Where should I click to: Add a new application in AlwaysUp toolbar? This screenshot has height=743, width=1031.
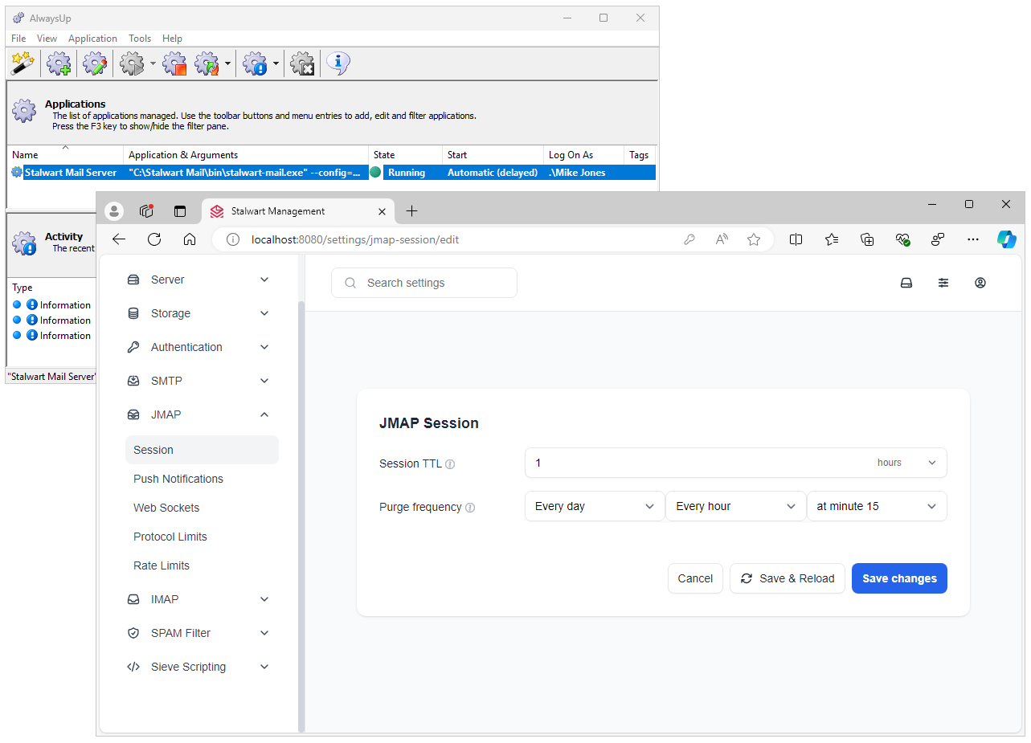click(59, 63)
